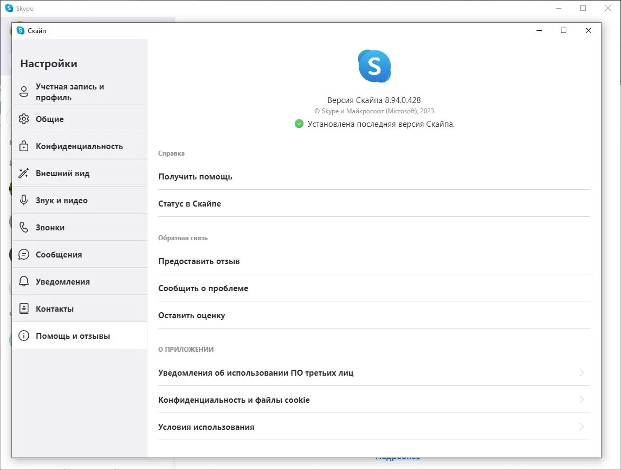
Task: Open Статус в Скайпе
Action: (374, 204)
